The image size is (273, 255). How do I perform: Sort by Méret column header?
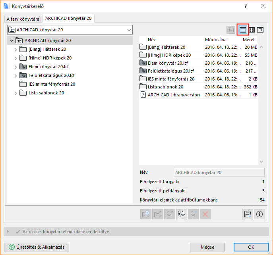coord(250,40)
